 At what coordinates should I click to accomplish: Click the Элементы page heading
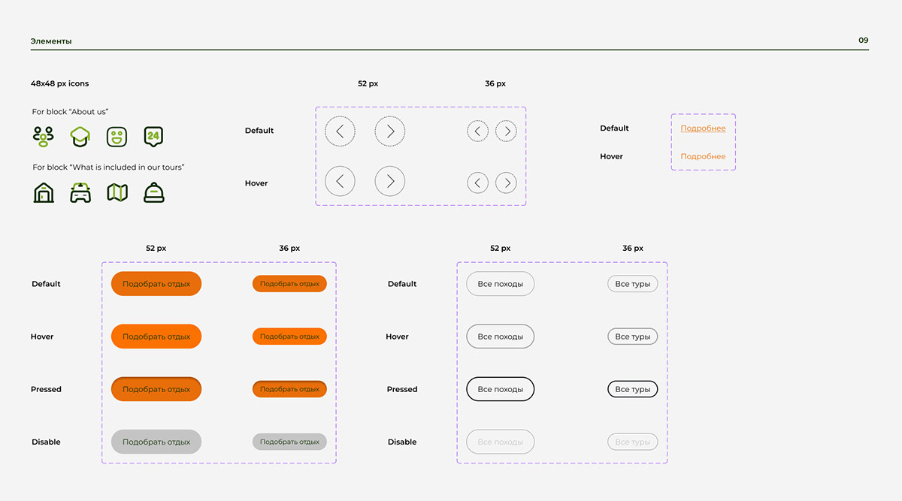[51, 41]
